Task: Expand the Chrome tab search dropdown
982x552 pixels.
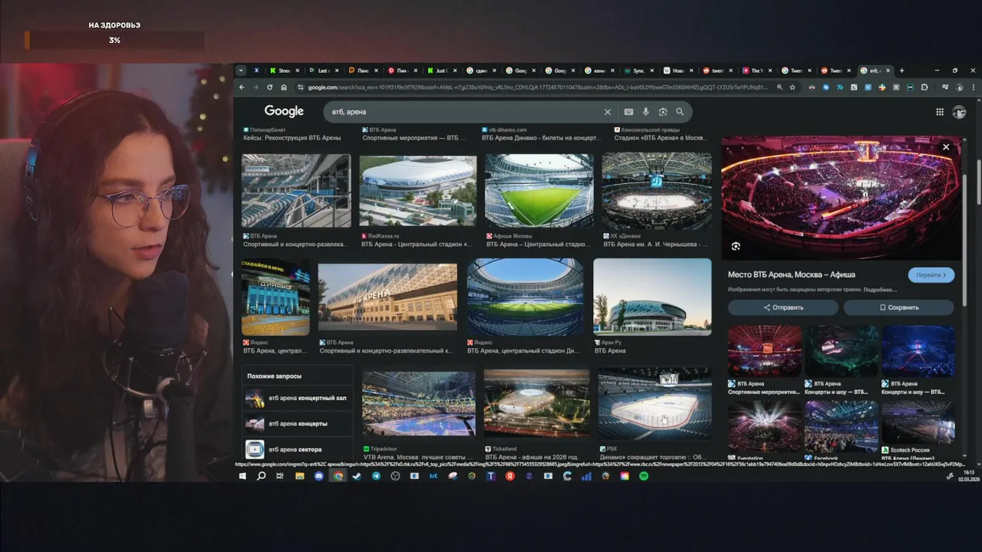Action: coord(241,71)
